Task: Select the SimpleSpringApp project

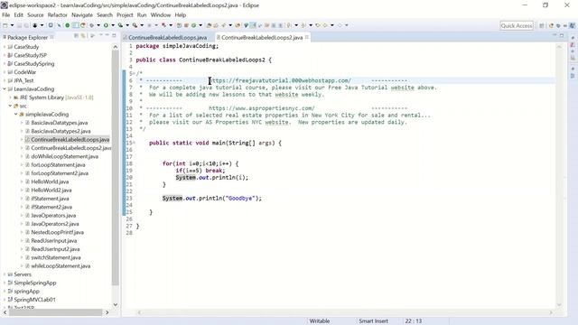Action: [x=35, y=283]
